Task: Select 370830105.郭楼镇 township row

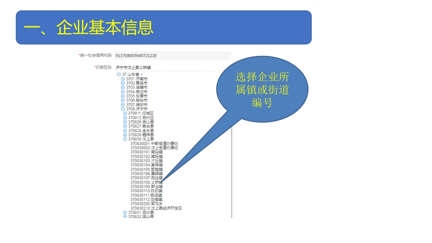Action: (x=146, y=169)
